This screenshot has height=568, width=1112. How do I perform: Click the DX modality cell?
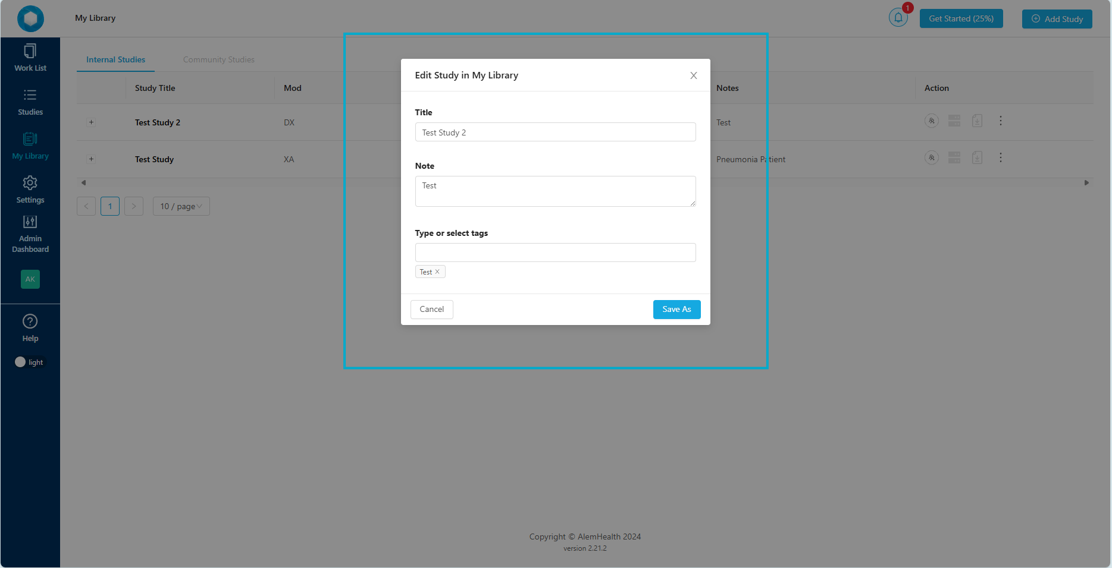click(x=289, y=122)
